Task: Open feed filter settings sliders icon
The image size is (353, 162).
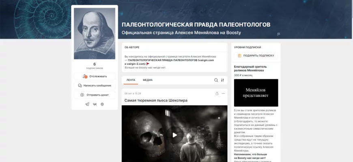Action: (222, 80)
